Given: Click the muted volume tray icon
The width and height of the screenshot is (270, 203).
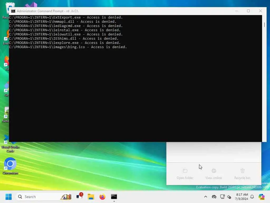Looking at the screenshot, I should tap(229, 197).
